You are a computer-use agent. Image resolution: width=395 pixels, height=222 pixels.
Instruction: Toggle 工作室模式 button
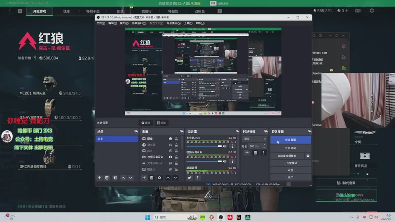(x=290, y=163)
